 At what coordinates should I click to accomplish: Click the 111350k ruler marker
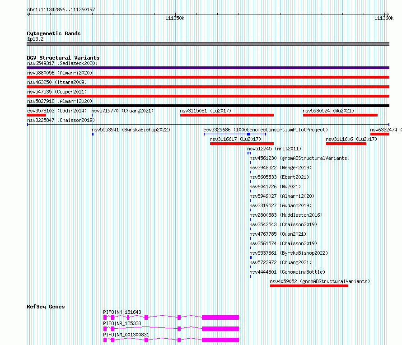pyautogui.click(x=175, y=18)
